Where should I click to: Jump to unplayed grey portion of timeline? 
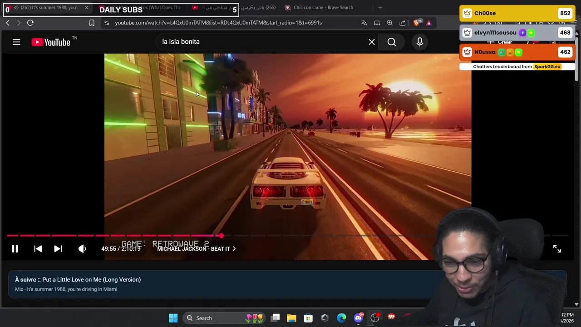(x=395, y=235)
